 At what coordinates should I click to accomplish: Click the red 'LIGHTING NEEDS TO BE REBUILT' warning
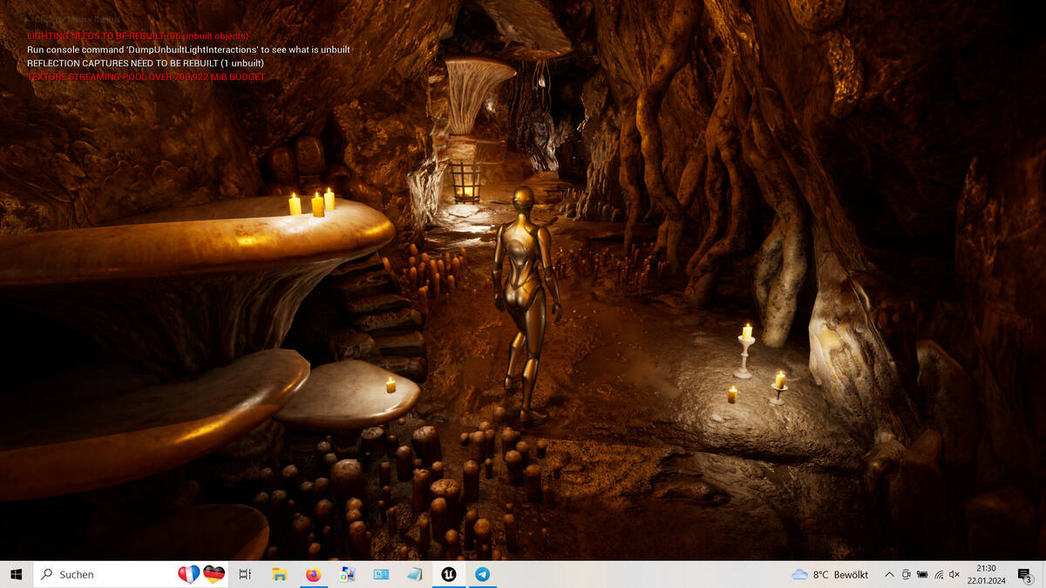tap(138, 36)
